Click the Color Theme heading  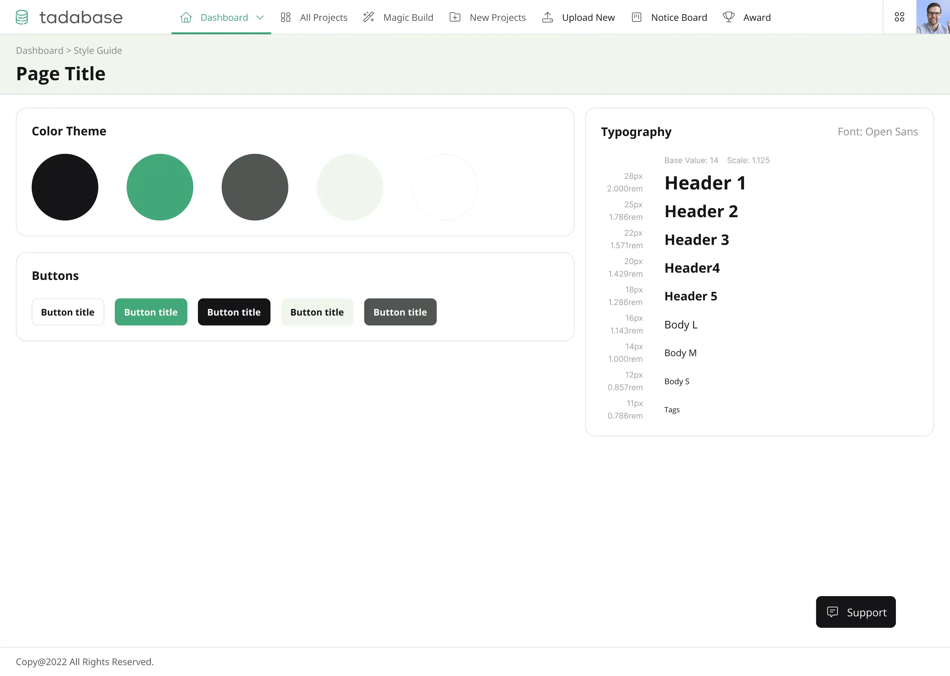click(69, 131)
